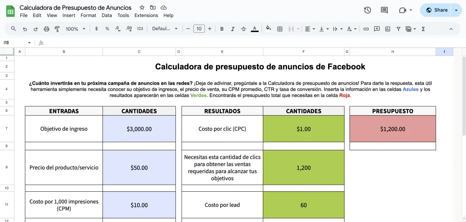
Task: Rename the document title
Action: (75, 7)
